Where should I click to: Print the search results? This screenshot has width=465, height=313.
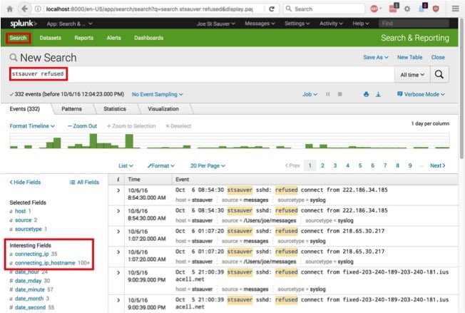[367, 94]
